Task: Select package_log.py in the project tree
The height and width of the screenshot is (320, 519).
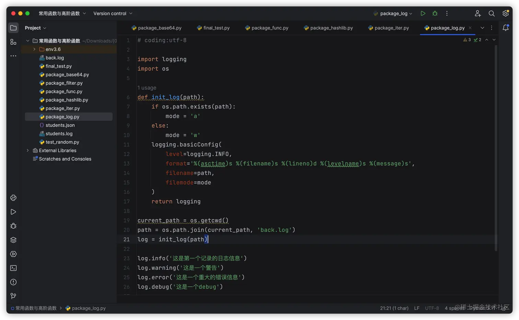Action: (69, 117)
